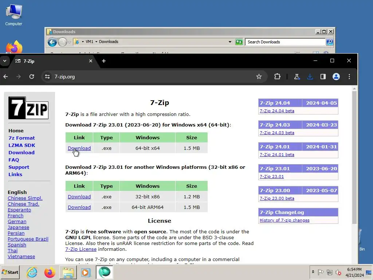Screen dimensions: 373x280
Task: Switch language to Chinese Simpl.
Action: (25, 198)
